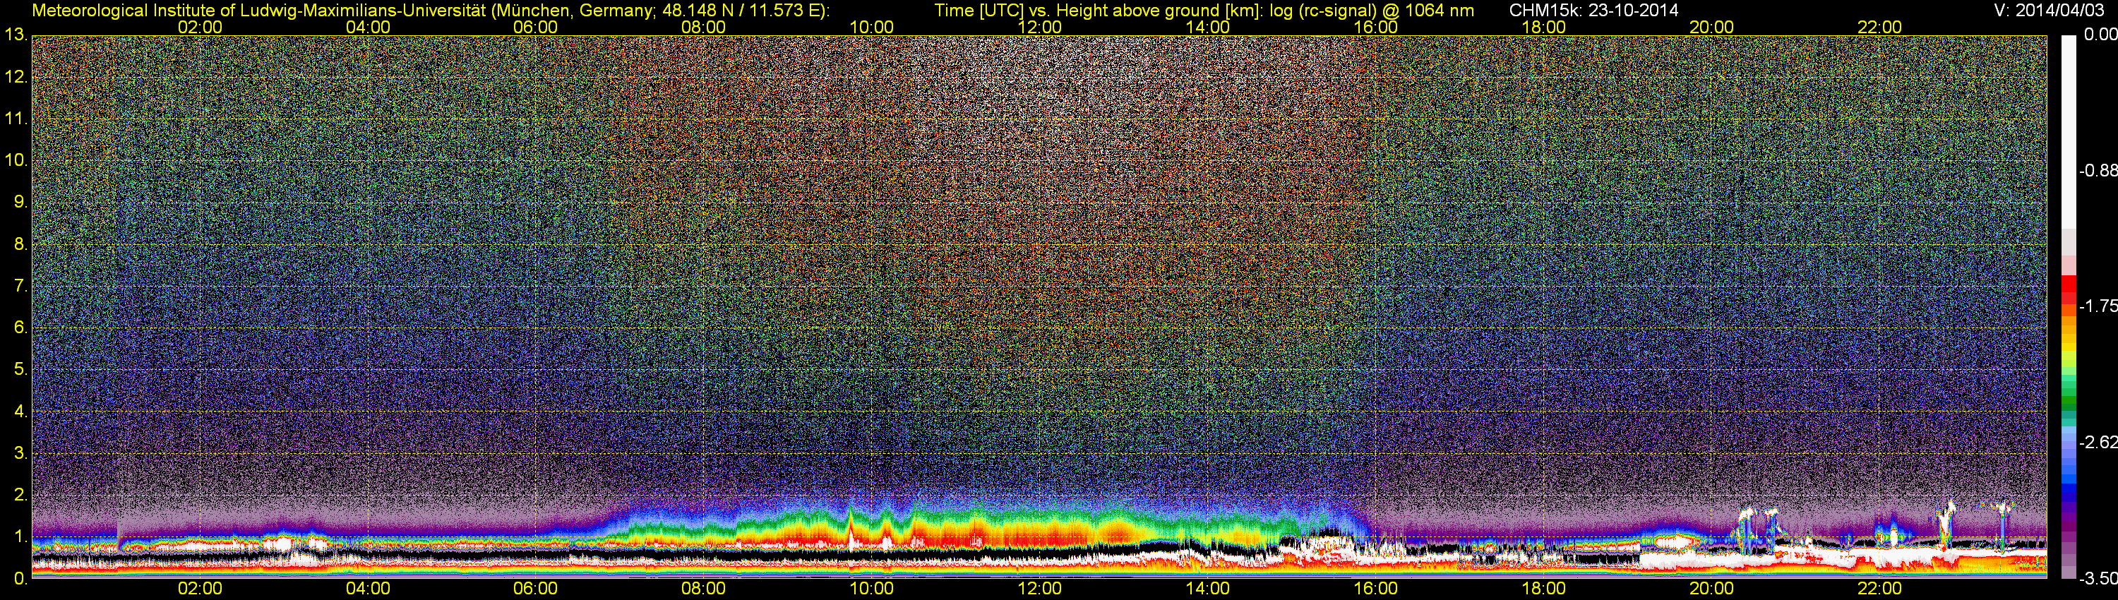Click the 4. km height axis label
2118x600 pixels.
pyautogui.click(x=20, y=411)
